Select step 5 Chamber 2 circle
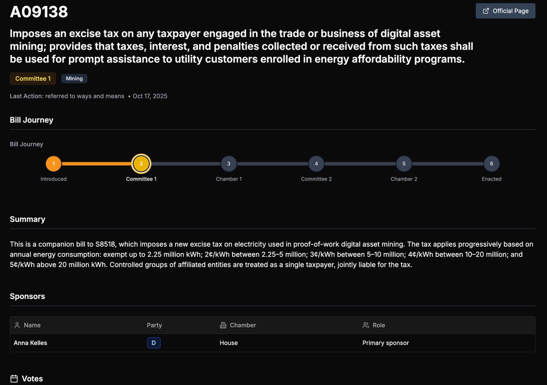547x385 pixels. [404, 164]
